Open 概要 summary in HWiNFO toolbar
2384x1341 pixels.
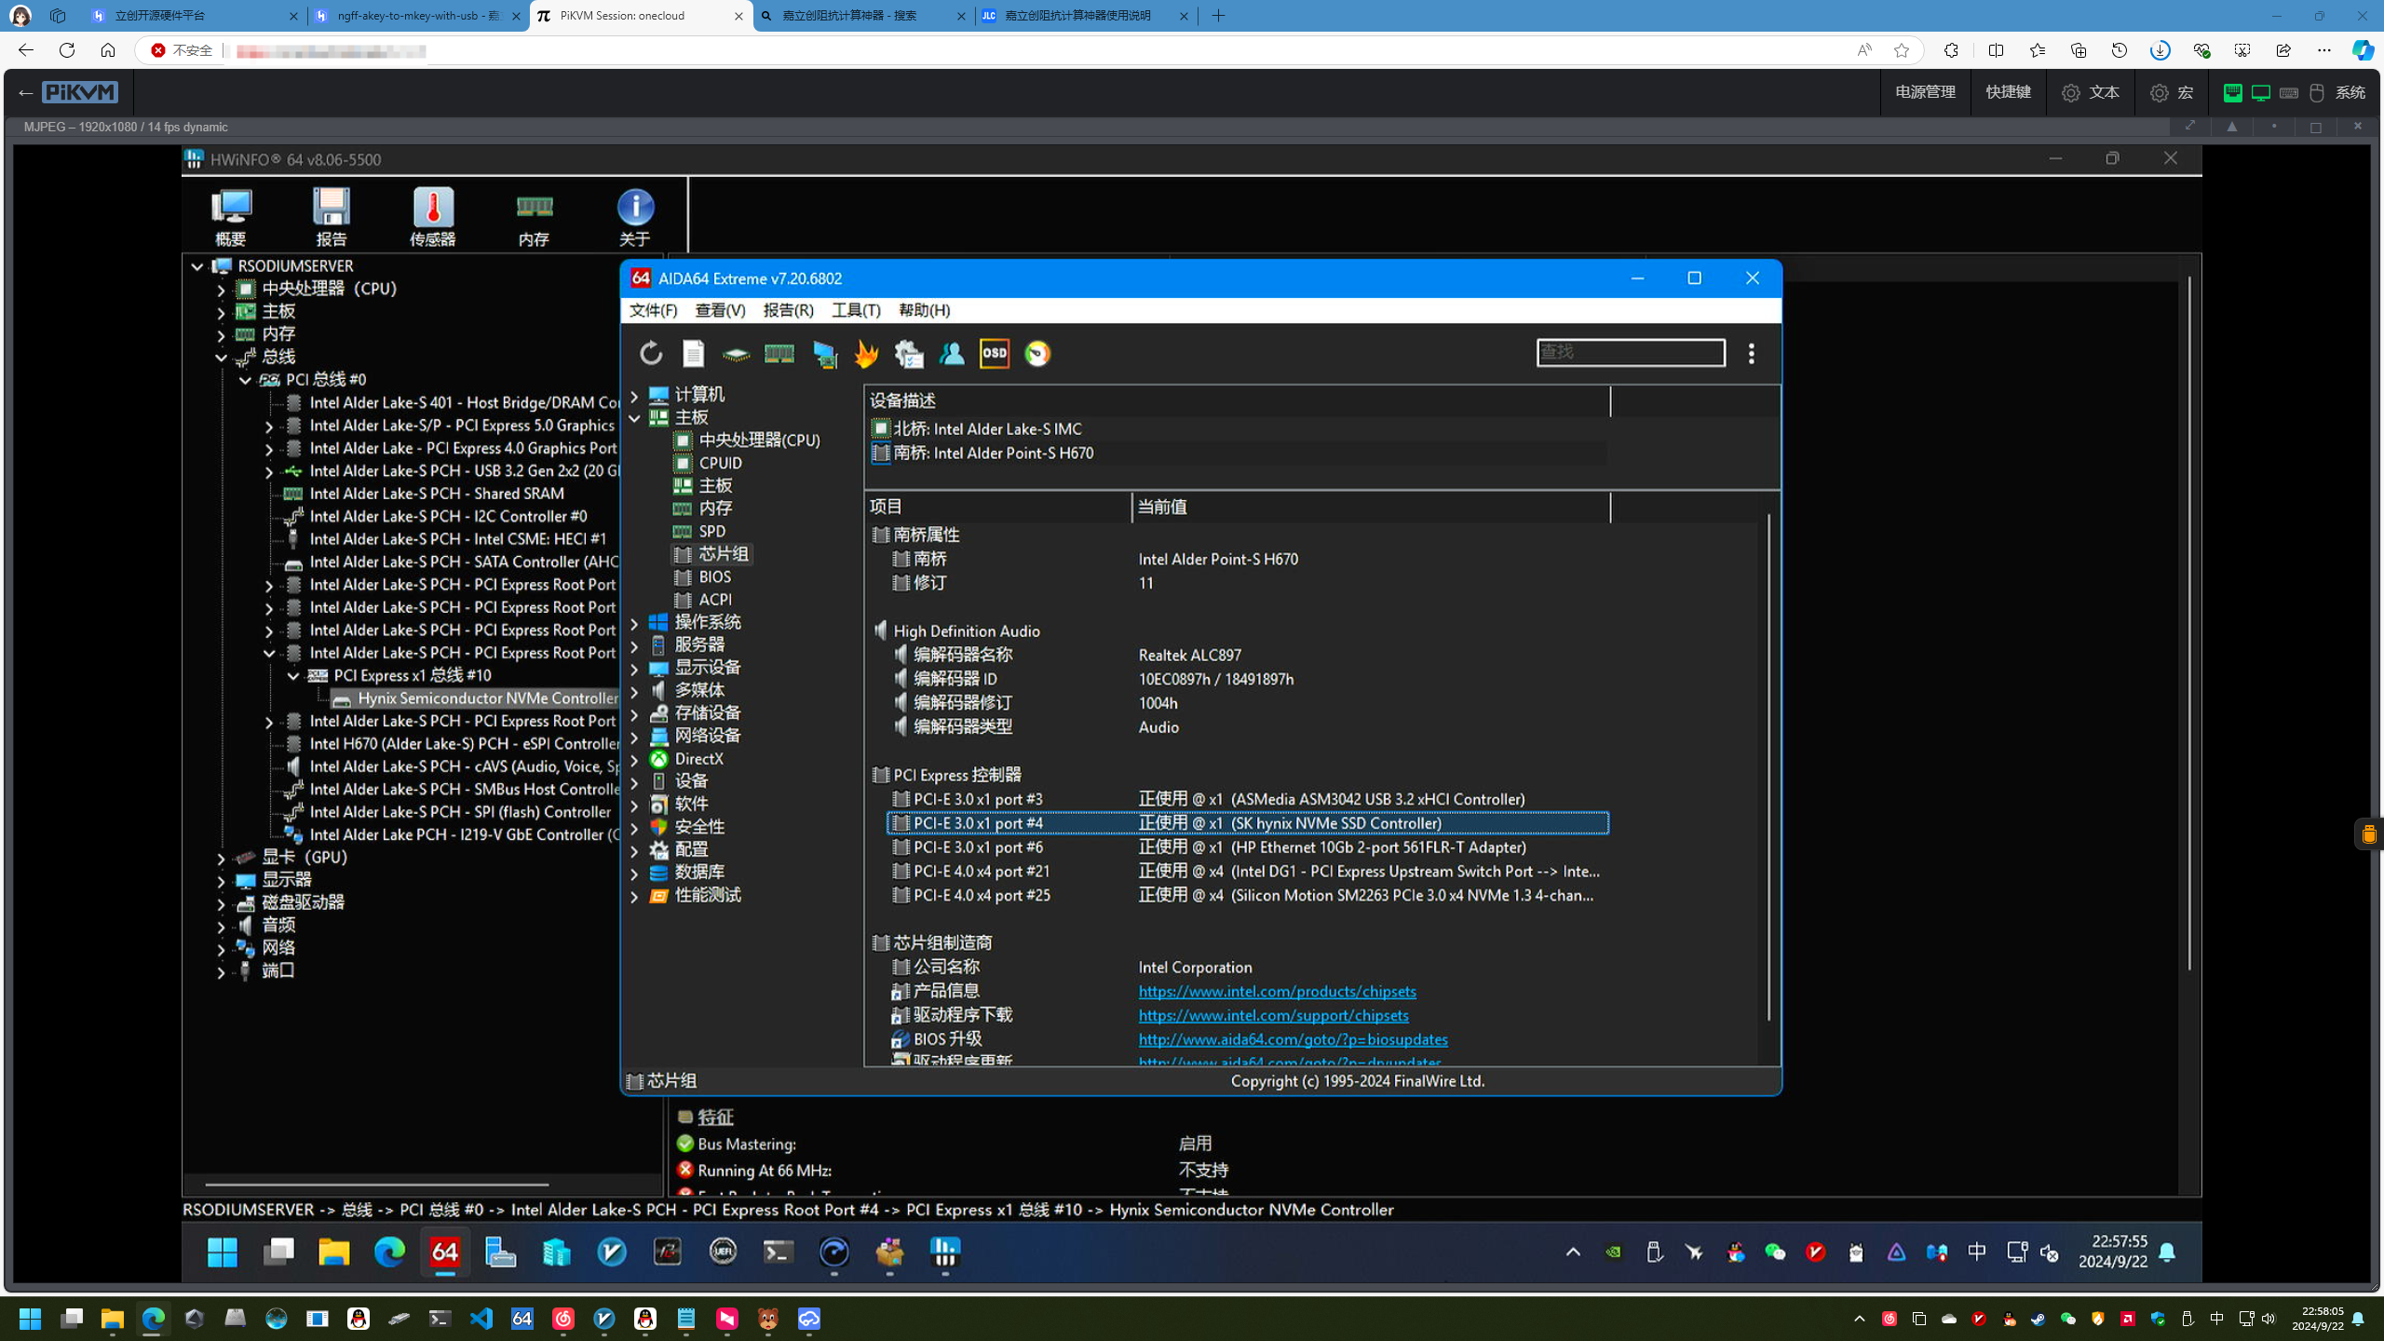(231, 217)
